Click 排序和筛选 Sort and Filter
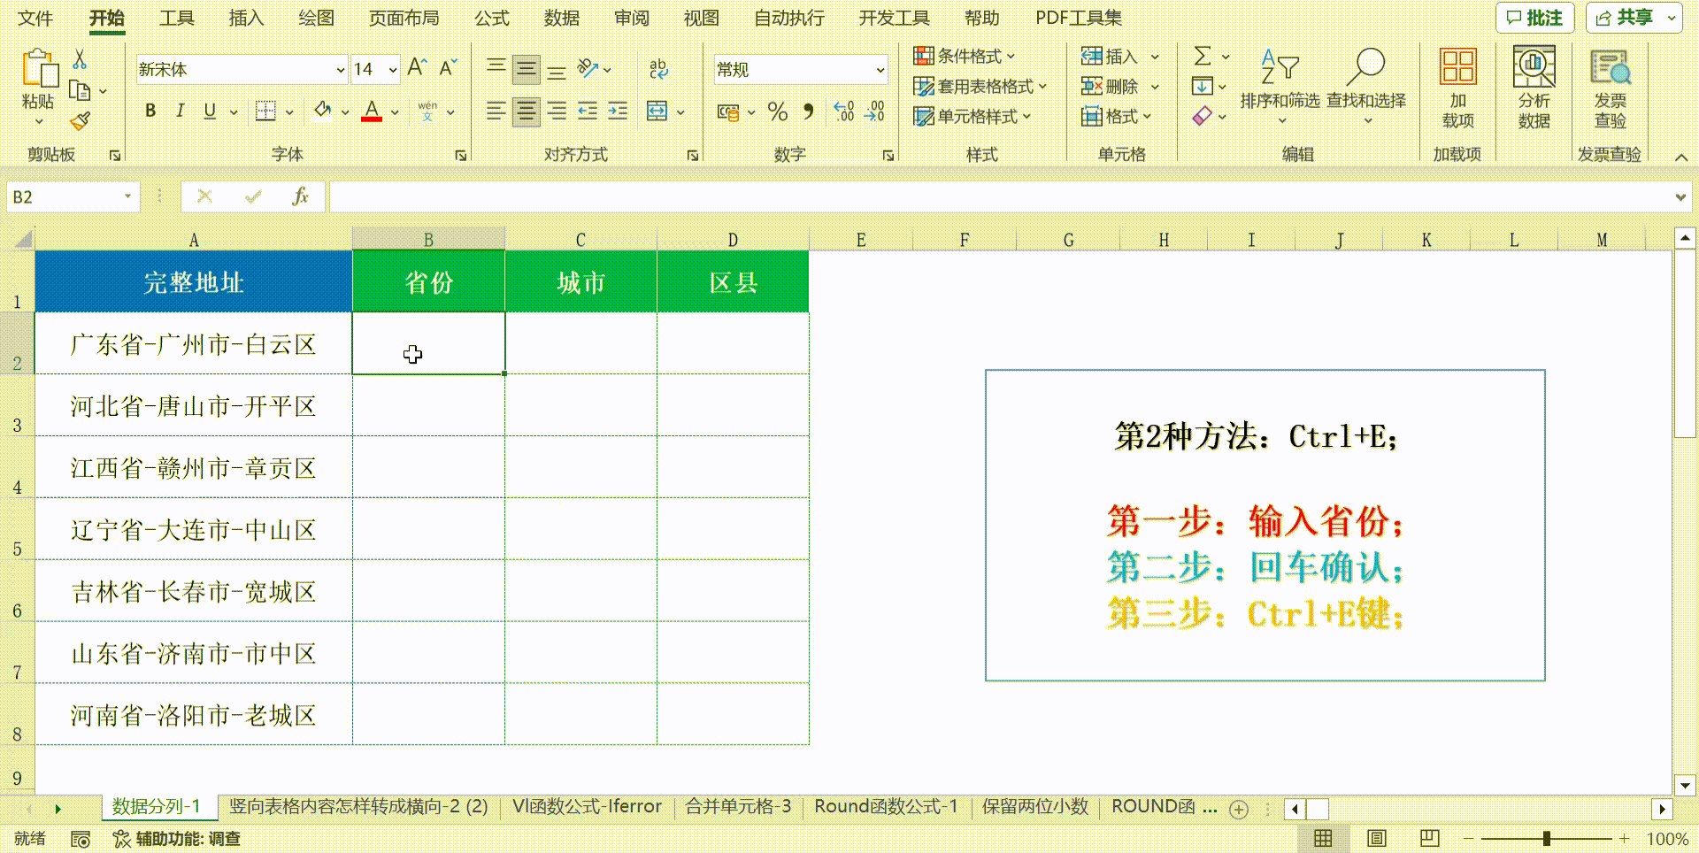This screenshot has width=1699, height=853. coord(1280,86)
